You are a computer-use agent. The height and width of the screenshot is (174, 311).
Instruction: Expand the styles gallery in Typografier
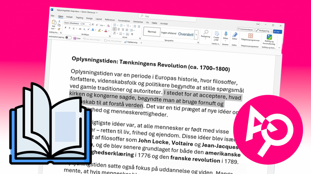[196, 35]
